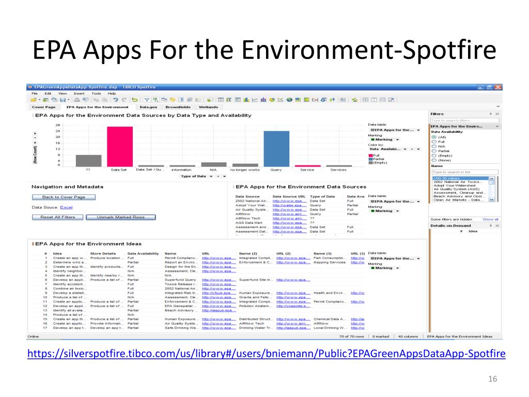Select the (All) Data Availability radio
Screen dimensions: 529x397
tap(434, 137)
